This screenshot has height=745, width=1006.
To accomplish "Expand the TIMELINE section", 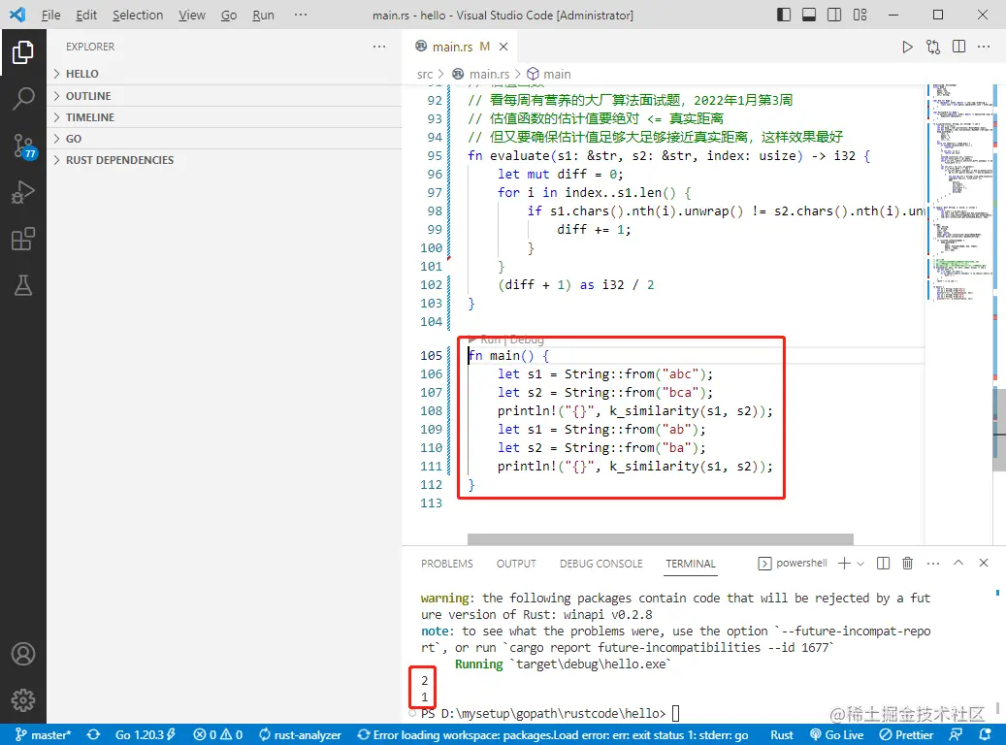I will [224, 117].
